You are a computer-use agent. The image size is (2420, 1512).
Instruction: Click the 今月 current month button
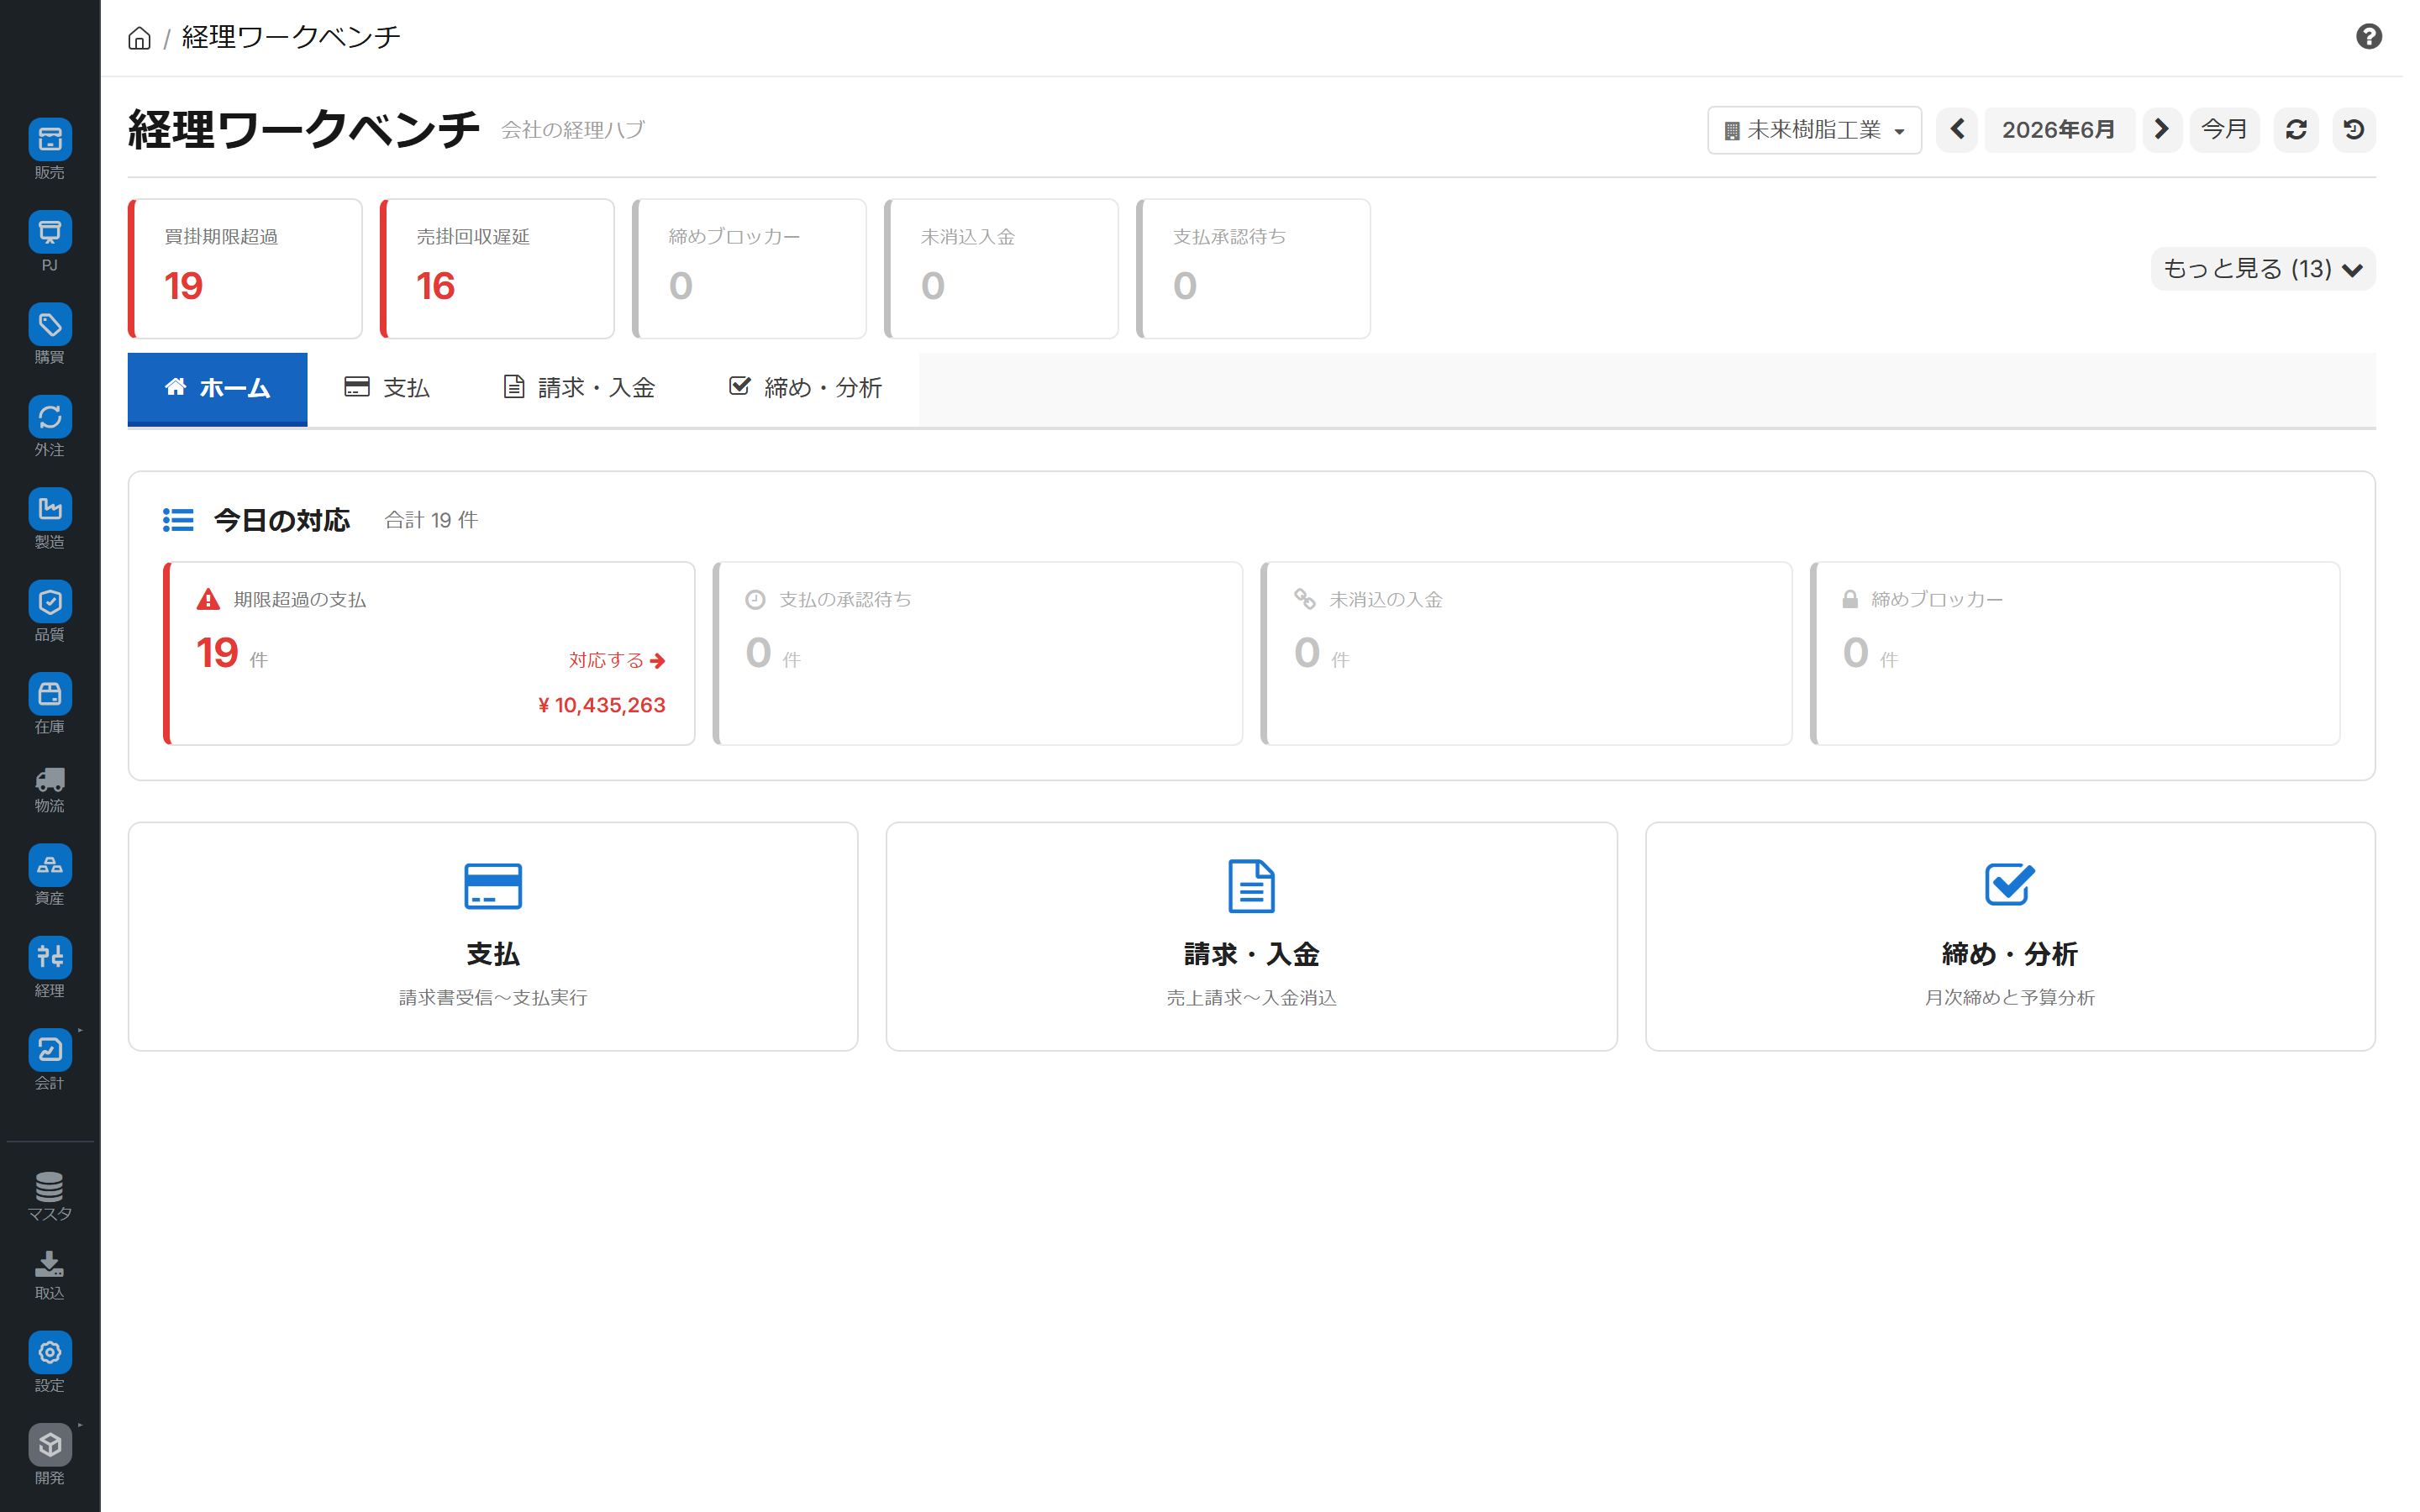[x=2224, y=130]
